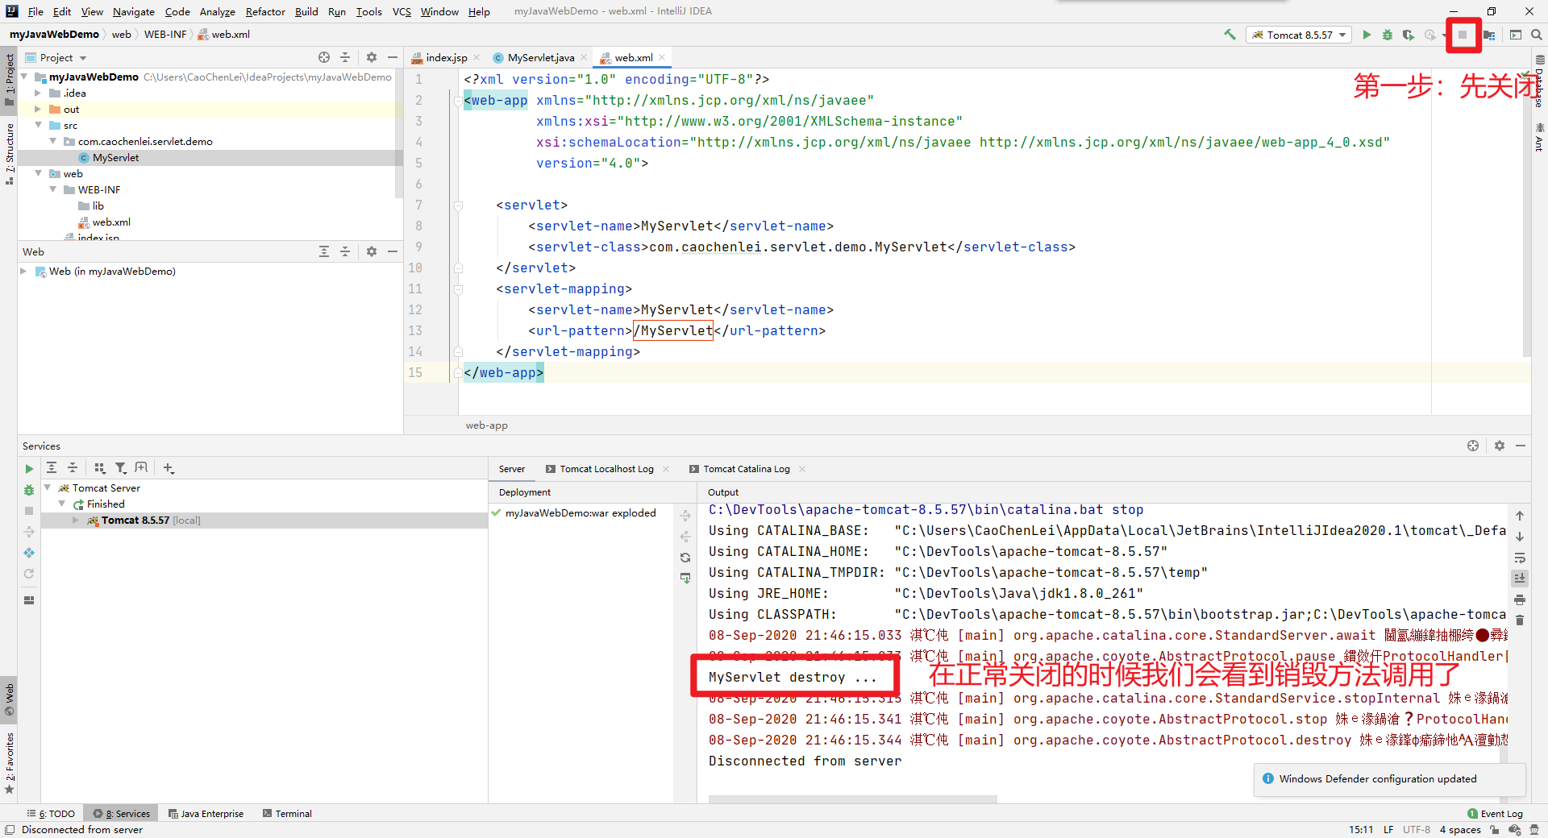
Task: Expand all in the Web panel
Action: click(x=324, y=251)
